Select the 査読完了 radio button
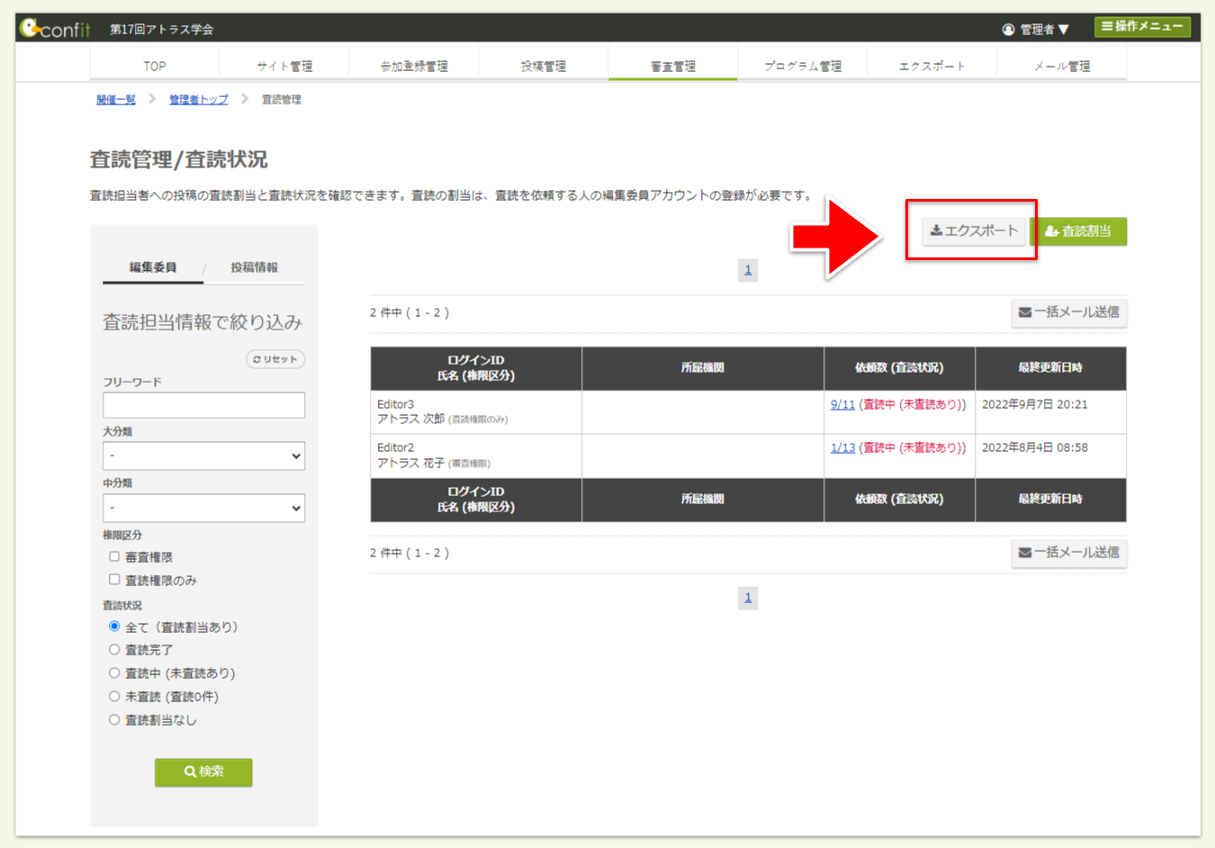Screen dimensions: 1215x848 [x=114, y=650]
